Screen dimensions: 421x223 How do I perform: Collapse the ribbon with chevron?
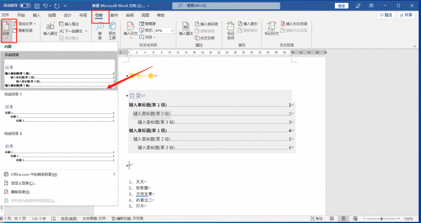[415, 46]
